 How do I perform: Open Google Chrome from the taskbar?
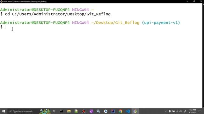point(120,111)
